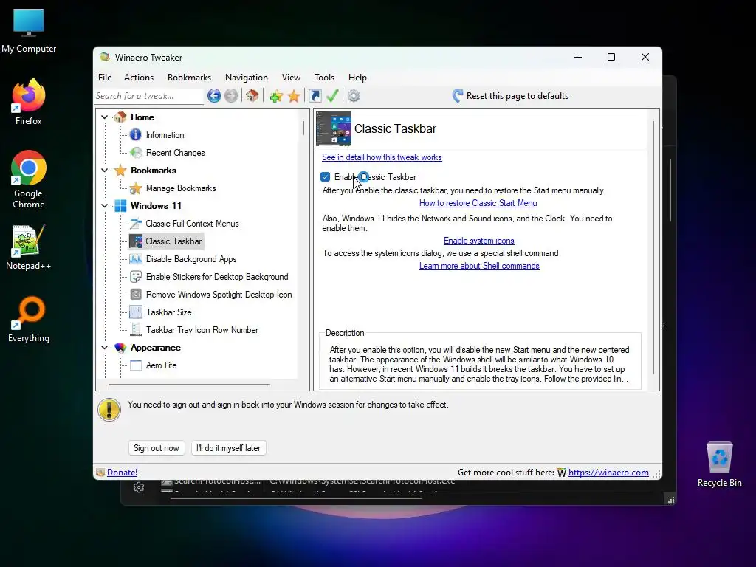
Task: Select Remove Windows Spotlight Desktop Icon item
Action: point(219,294)
